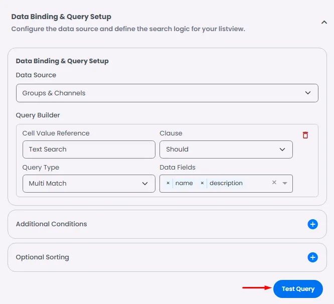Add an Additional Conditions entry
This screenshot has height=304, width=334.
312,224
